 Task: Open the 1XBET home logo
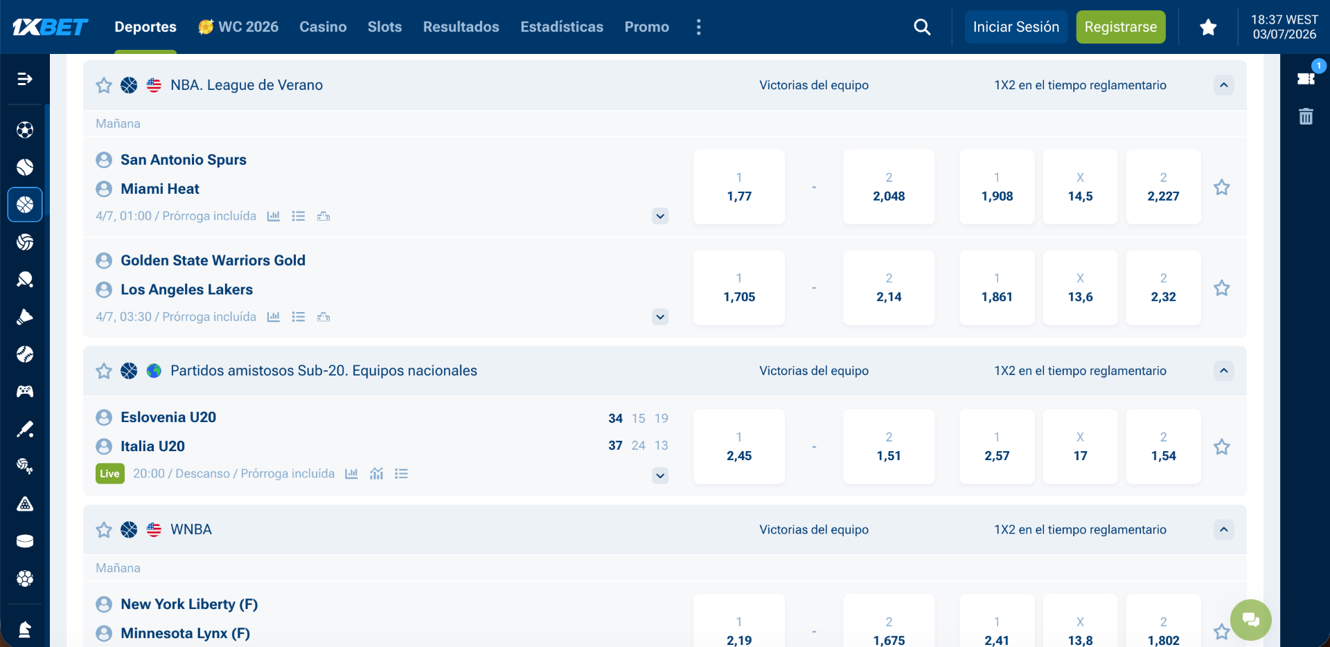(50, 27)
